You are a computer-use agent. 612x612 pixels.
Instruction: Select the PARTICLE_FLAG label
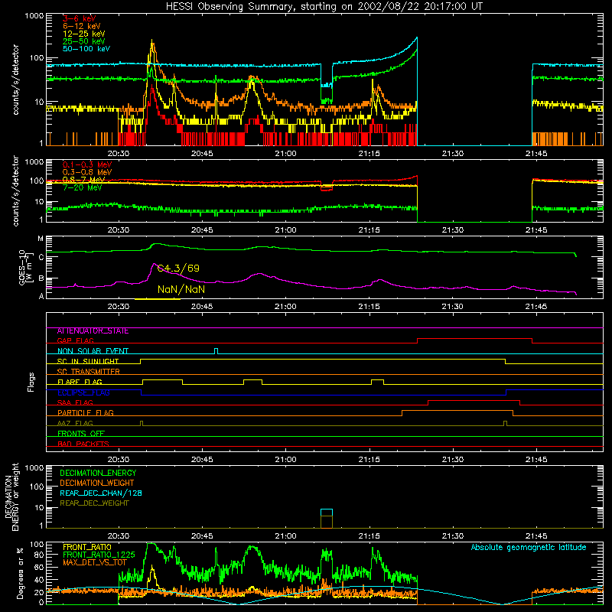tap(86, 413)
